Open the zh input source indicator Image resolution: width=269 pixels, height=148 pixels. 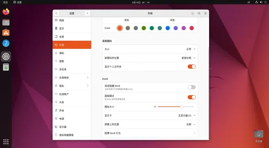[x=249, y=2]
